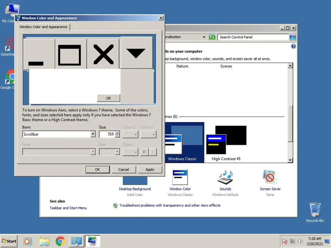Click the network tray icon
The height and width of the screenshot is (248, 331).
292,241
